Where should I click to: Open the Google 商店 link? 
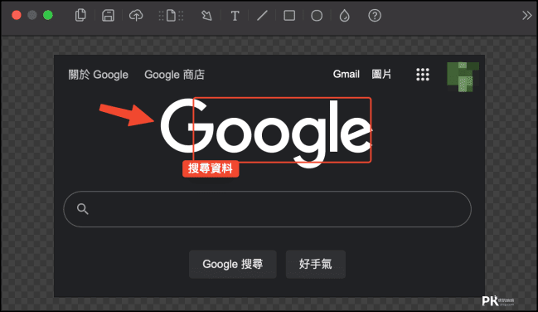click(x=174, y=75)
